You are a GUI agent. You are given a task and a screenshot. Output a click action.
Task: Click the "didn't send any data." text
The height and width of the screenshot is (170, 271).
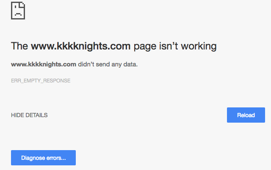pos(108,64)
